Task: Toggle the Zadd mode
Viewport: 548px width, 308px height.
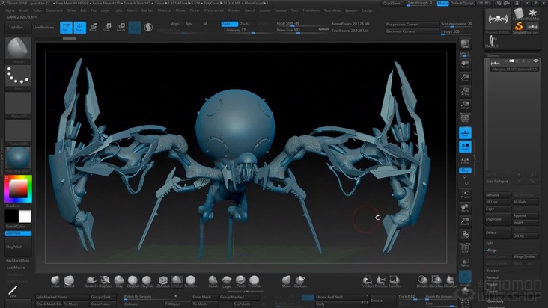Action: (229, 24)
